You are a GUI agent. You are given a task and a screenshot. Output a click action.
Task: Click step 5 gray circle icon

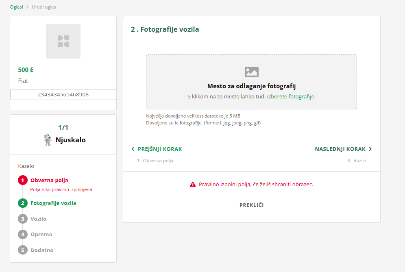23,250
